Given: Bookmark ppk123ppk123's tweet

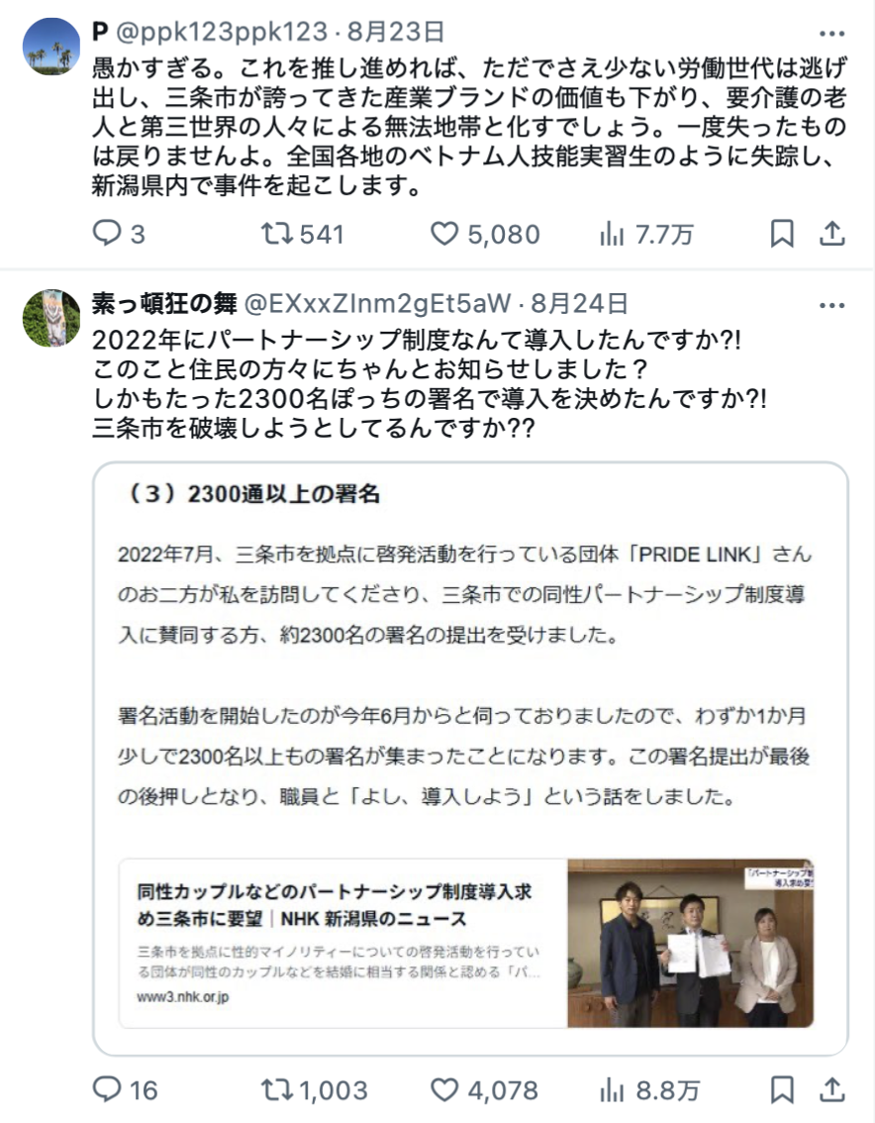Looking at the screenshot, I should [x=782, y=234].
